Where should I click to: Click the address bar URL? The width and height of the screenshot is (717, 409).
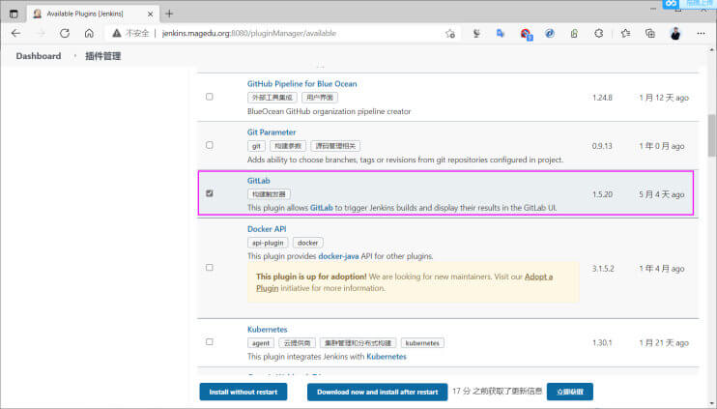[249, 33]
